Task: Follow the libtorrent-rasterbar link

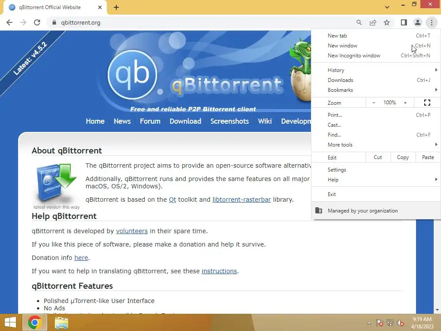Action: [x=242, y=200]
